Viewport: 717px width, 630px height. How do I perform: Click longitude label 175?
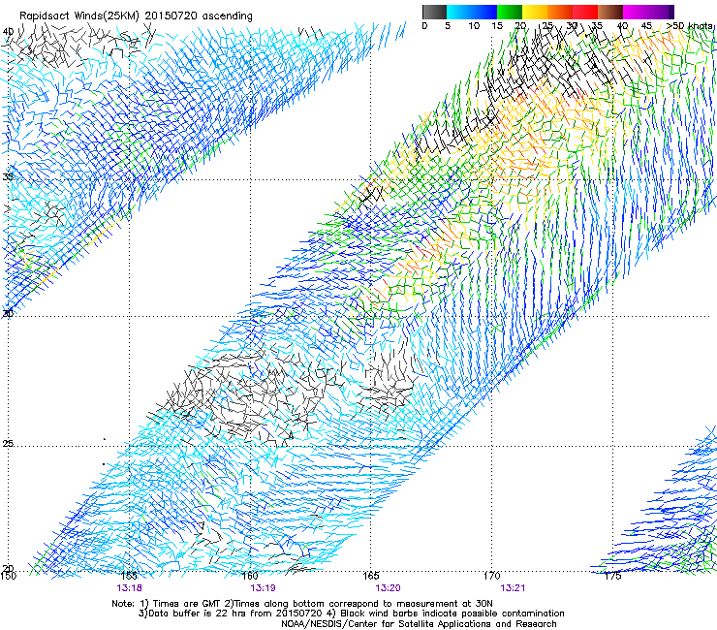tap(612, 576)
